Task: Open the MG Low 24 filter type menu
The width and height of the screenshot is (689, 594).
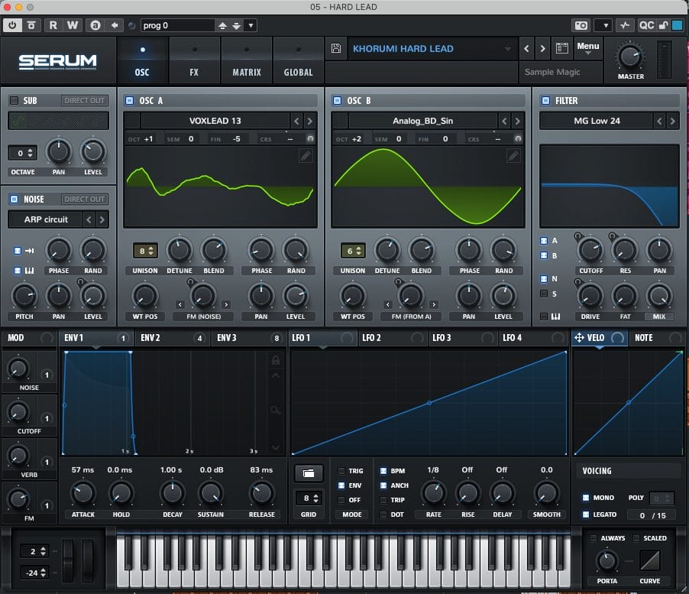Action: click(x=597, y=121)
